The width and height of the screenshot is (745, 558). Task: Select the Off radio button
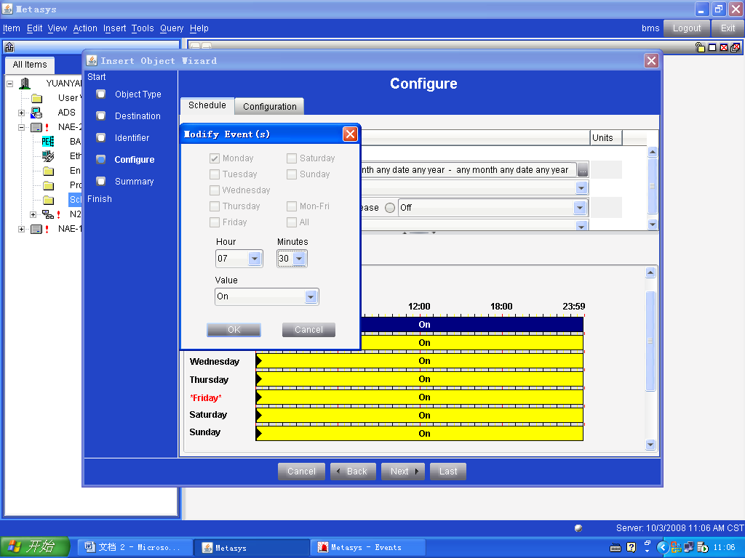tap(390, 208)
